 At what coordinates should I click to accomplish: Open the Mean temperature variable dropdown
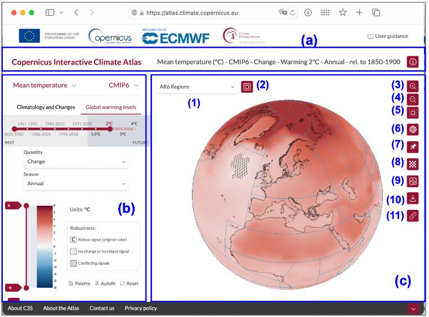(45, 85)
